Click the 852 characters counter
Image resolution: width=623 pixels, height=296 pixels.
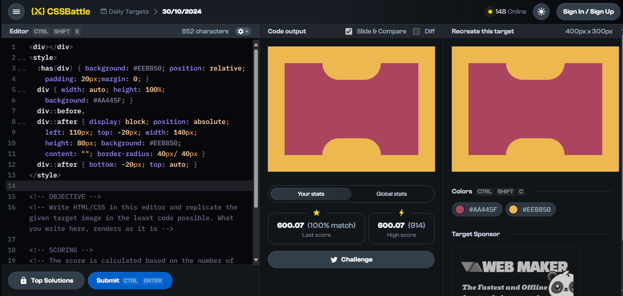click(x=205, y=31)
